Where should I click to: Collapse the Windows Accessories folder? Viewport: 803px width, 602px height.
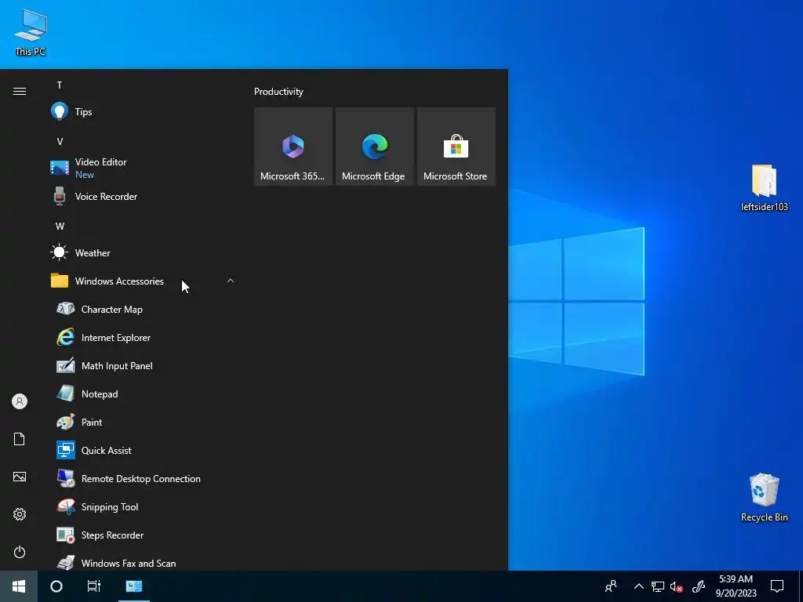(142, 281)
